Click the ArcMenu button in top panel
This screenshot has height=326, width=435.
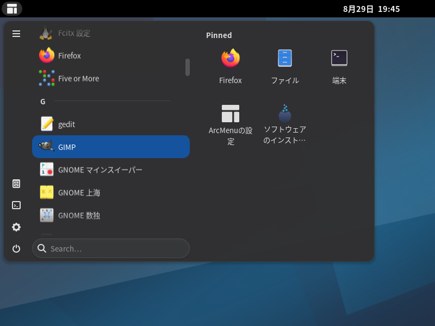(x=12, y=9)
